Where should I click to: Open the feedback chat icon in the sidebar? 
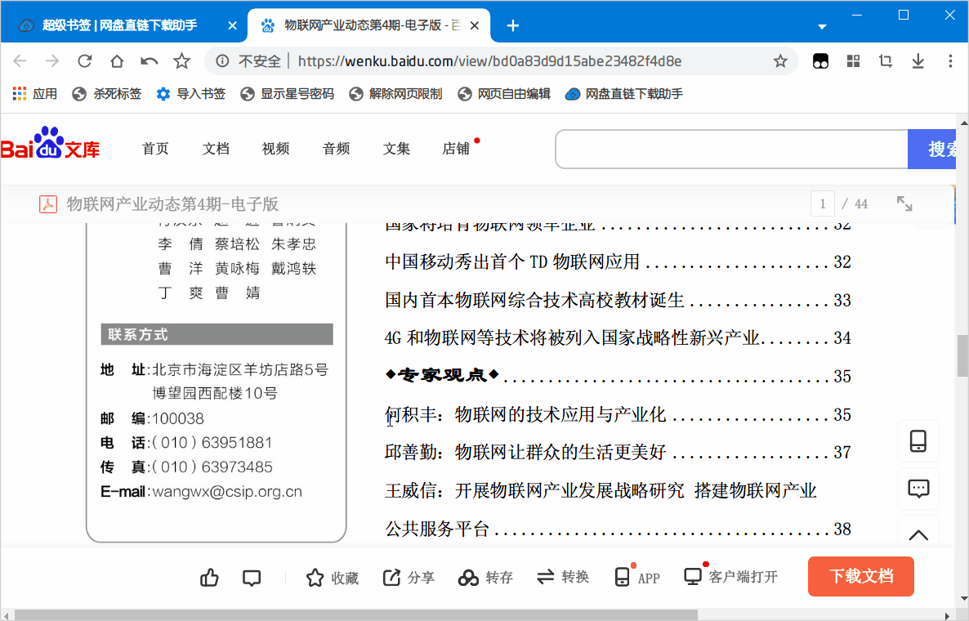click(918, 489)
